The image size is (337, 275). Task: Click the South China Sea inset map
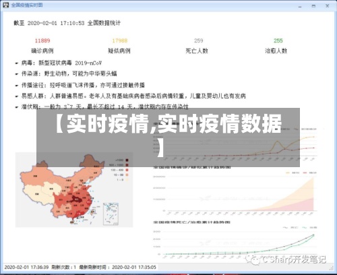[x=111, y=214]
